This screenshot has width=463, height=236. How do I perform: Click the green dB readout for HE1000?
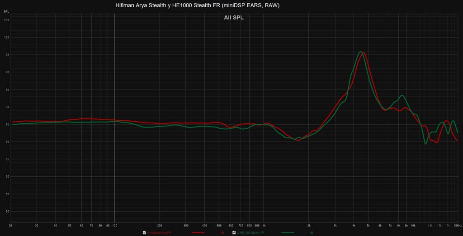click(312, 232)
